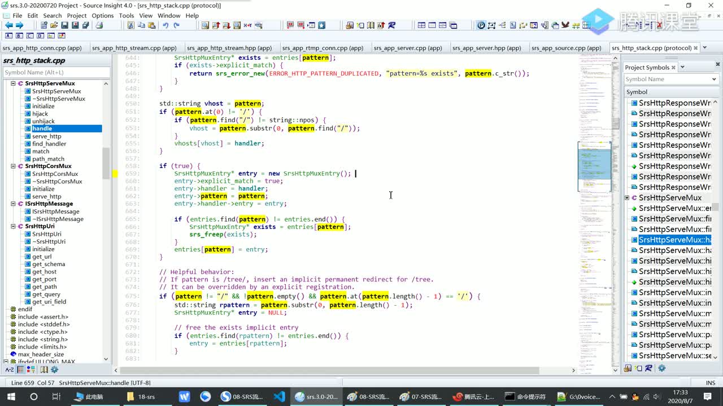Click the book icon in symbol panel toolbar
This screenshot has width=723, height=406.
click(45, 370)
